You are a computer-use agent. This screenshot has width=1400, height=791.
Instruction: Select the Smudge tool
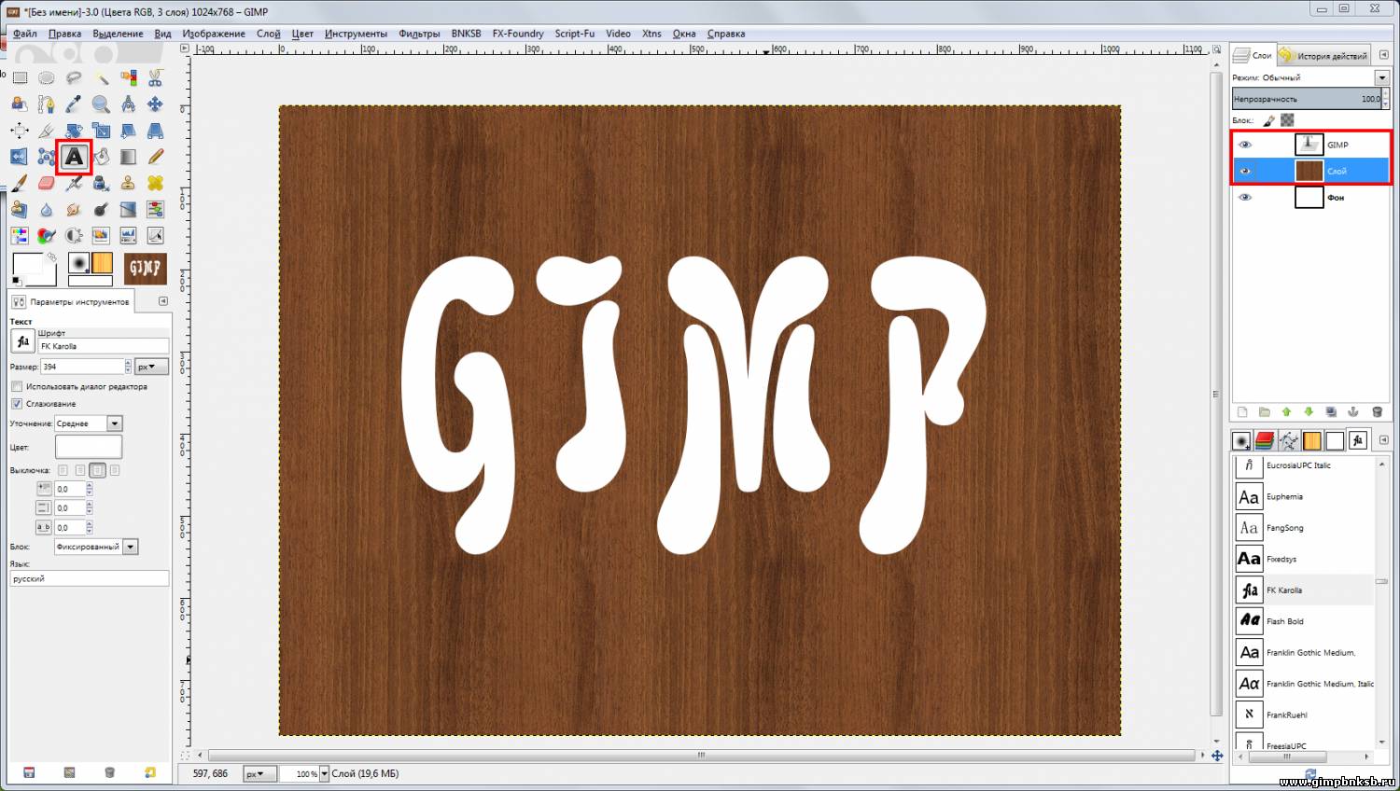(74, 210)
